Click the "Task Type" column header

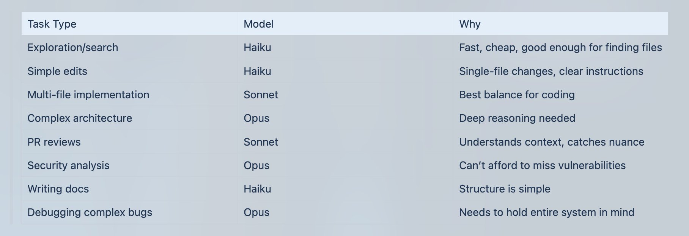tap(52, 24)
